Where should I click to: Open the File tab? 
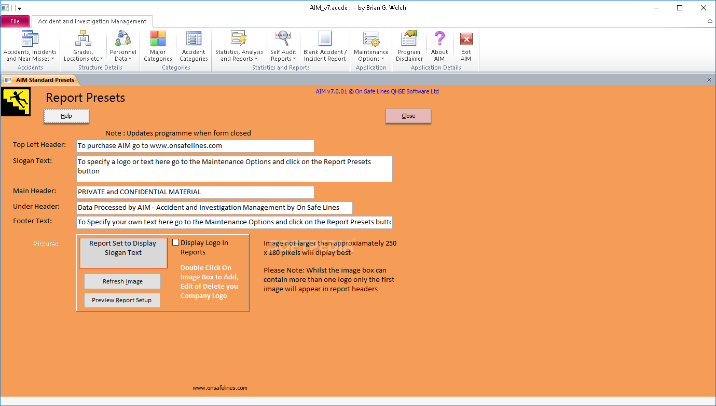pyautogui.click(x=15, y=21)
